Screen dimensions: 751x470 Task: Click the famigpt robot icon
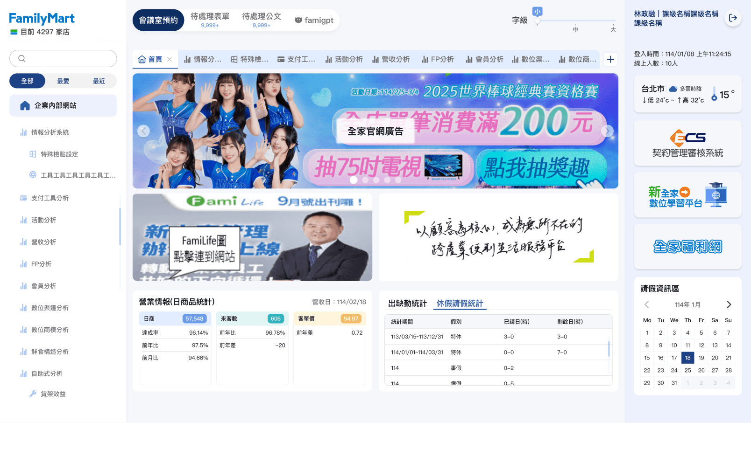tap(298, 20)
